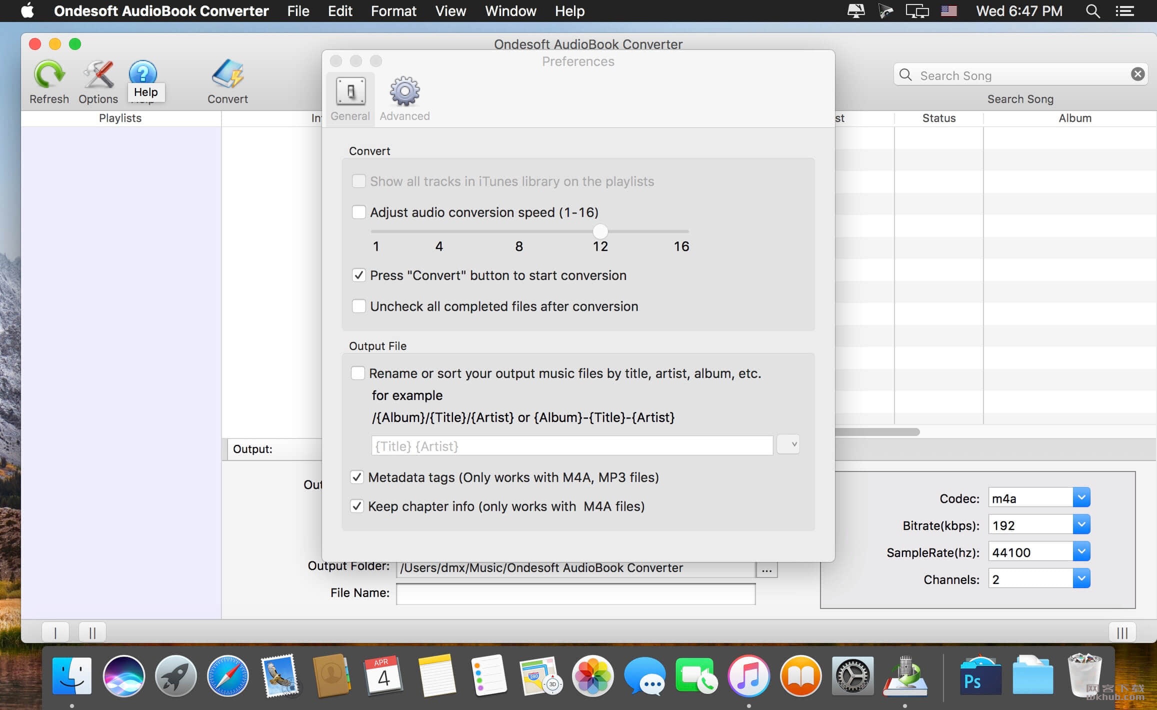Viewport: 1157px width, 710px height.
Task: Click the Search Song magnifier icon
Action: (x=905, y=75)
